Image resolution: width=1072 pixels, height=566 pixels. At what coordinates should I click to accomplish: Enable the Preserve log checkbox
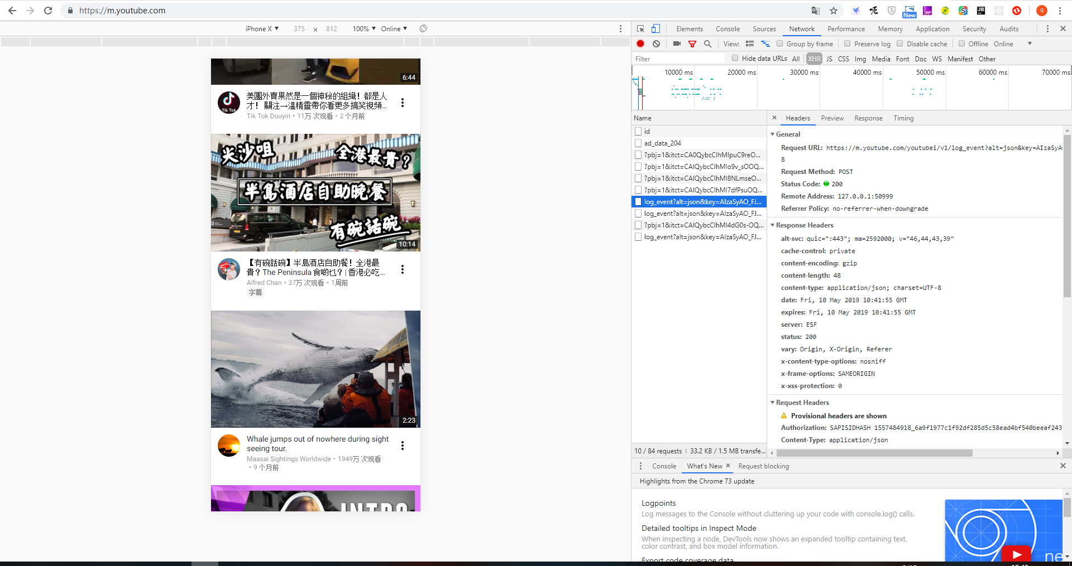coord(847,43)
